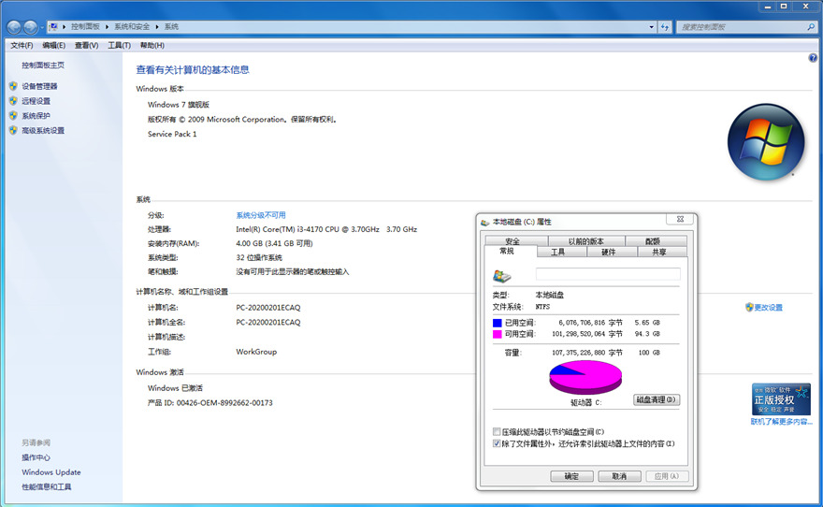Uncheck the index file contents checkbox
823x507 pixels.
[x=497, y=443]
